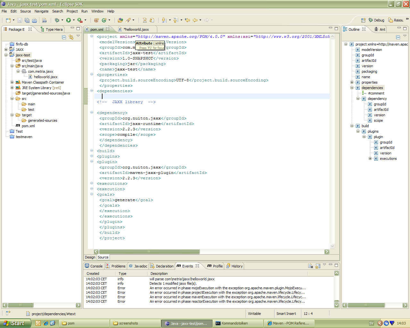410x328 pixels.
Task: Switch to the Problems tab
Action: point(116,266)
